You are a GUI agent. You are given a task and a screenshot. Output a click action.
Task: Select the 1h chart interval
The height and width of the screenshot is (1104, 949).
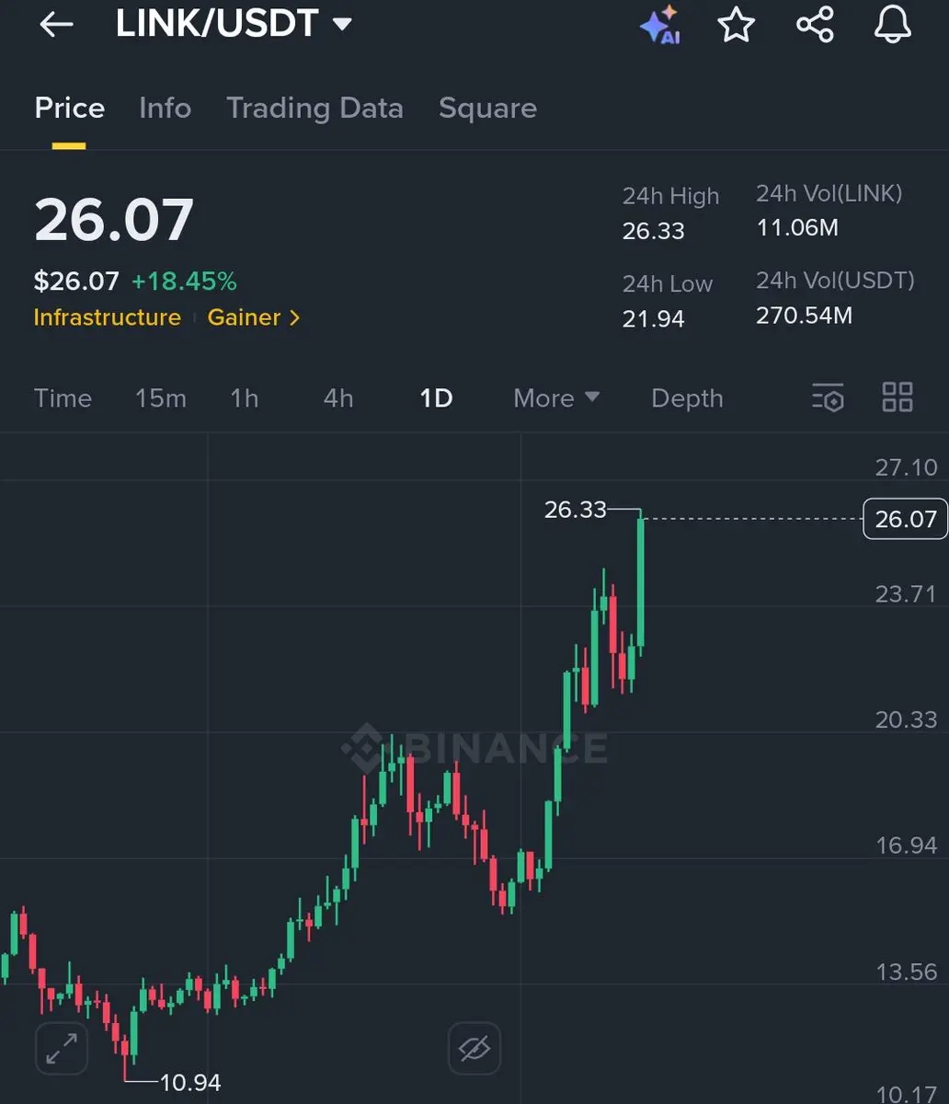(x=245, y=398)
